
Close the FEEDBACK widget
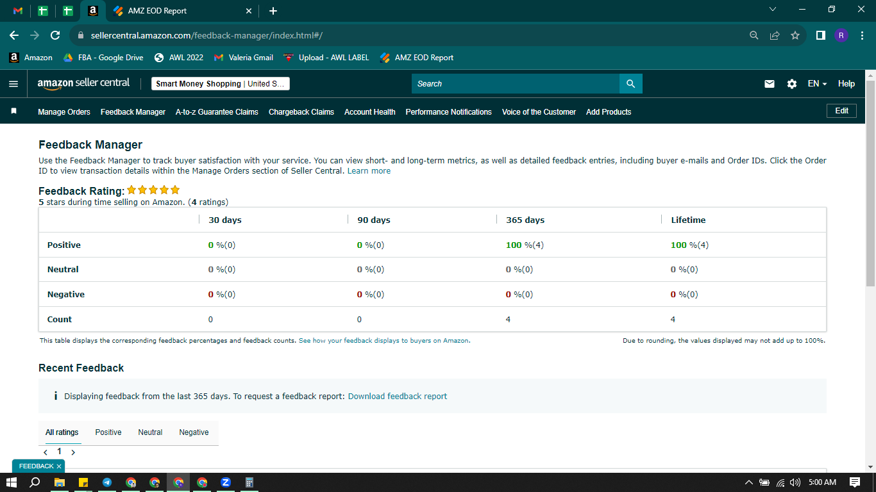point(59,466)
